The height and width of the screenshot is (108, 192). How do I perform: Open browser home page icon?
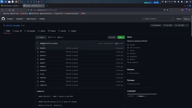coord(13,10)
